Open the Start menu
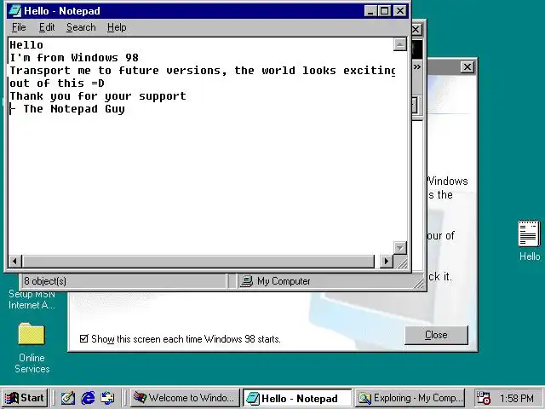 pyautogui.click(x=25, y=398)
